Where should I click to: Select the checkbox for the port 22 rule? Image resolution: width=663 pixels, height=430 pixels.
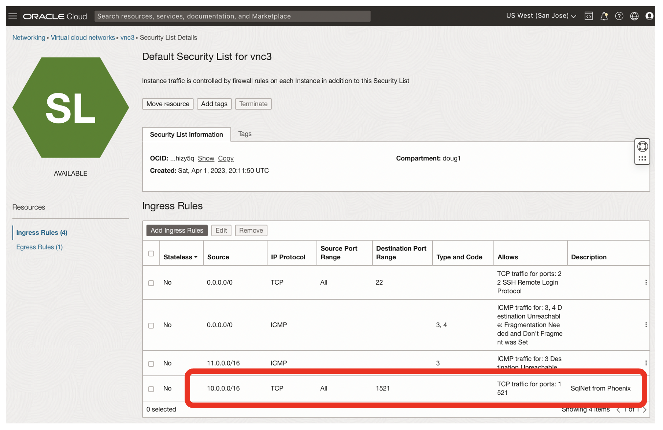pyautogui.click(x=151, y=283)
